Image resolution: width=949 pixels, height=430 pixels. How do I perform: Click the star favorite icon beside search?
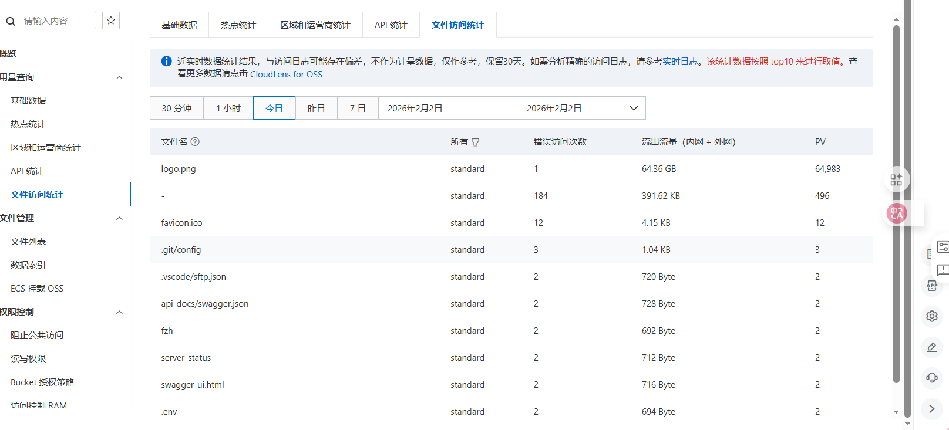coord(111,21)
